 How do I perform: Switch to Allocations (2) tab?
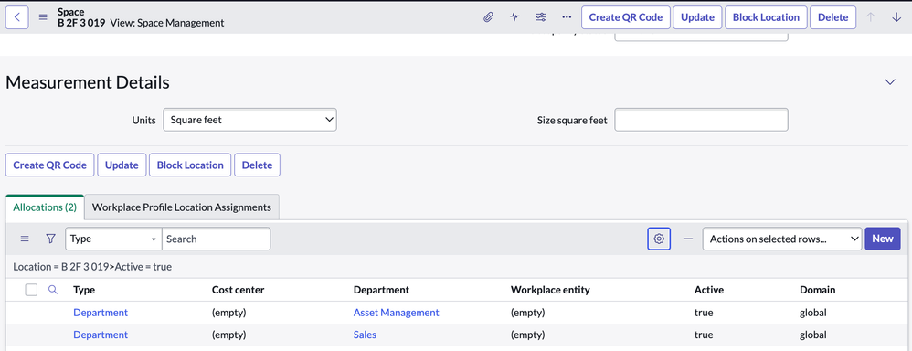click(45, 207)
